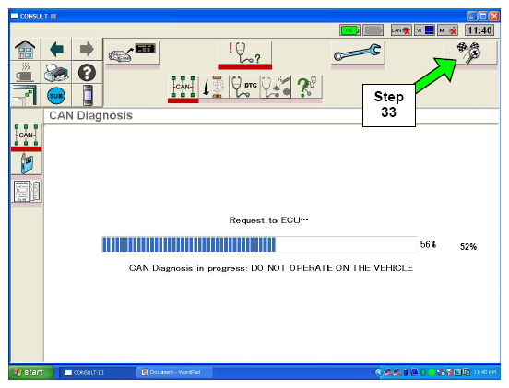The image size is (509, 388).
Task: Open the Windows start button
Action: click(x=31, y=372)
